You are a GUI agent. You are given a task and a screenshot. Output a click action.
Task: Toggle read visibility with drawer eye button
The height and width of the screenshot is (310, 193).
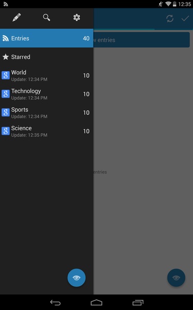pos(76,277)
